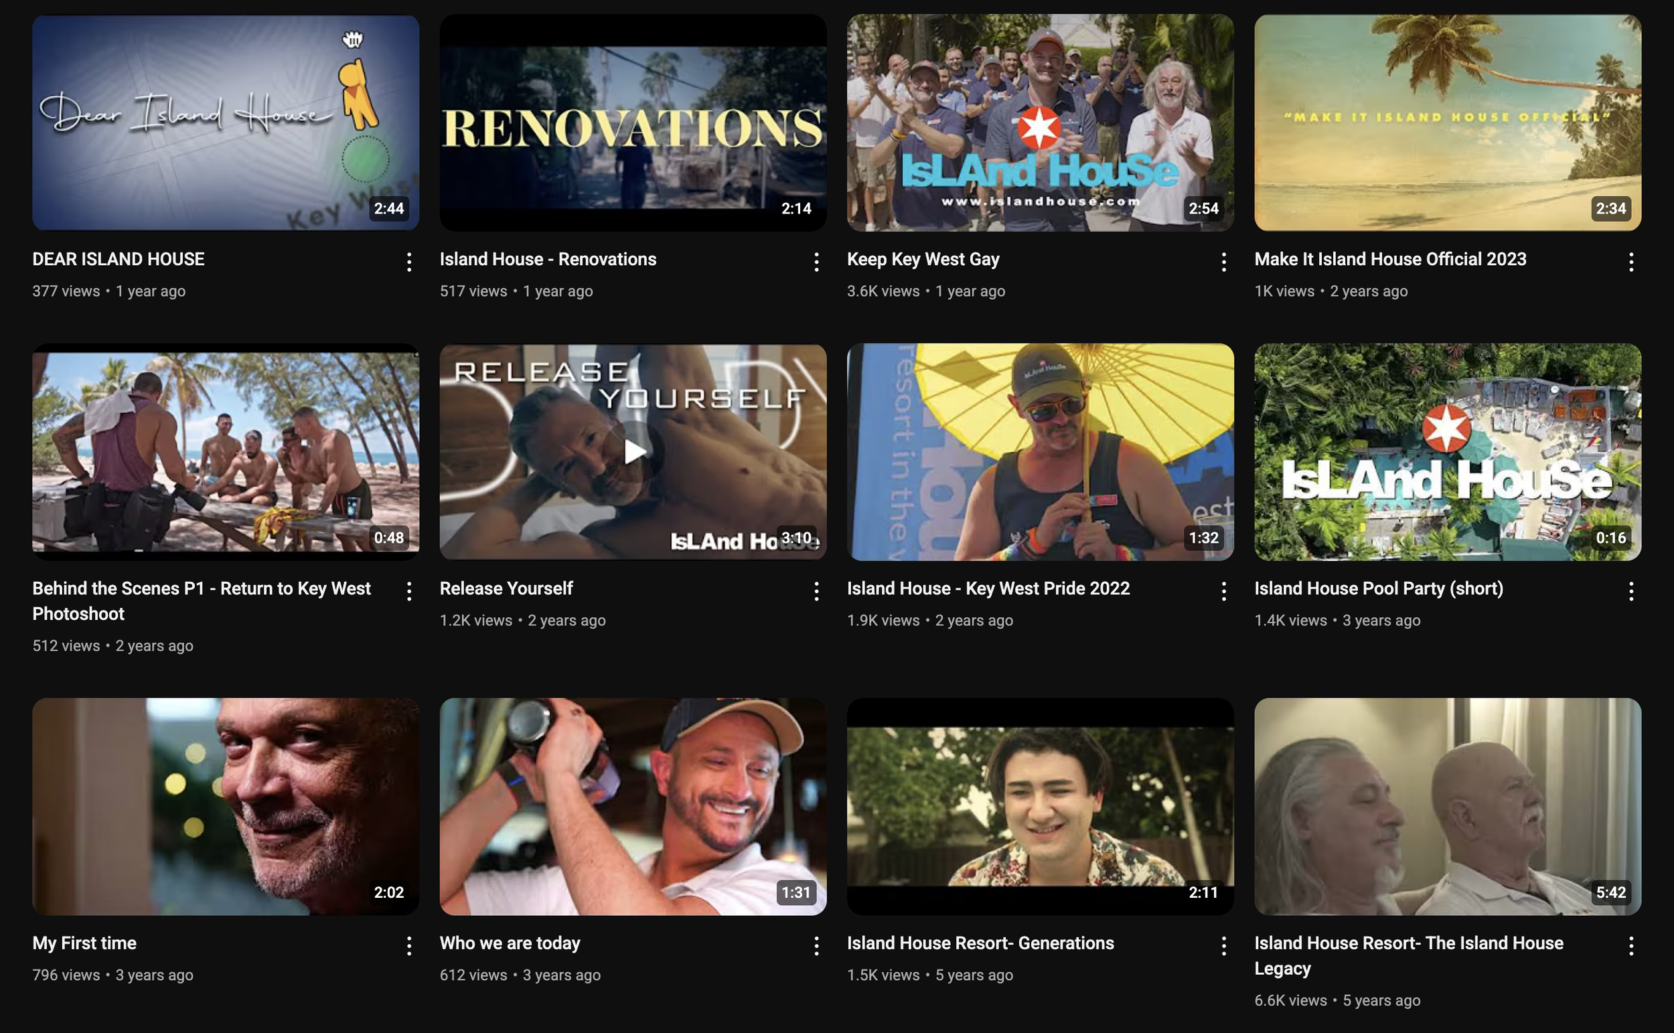Open options menu for The Island House Legacy video

(x=1630, y=945)
